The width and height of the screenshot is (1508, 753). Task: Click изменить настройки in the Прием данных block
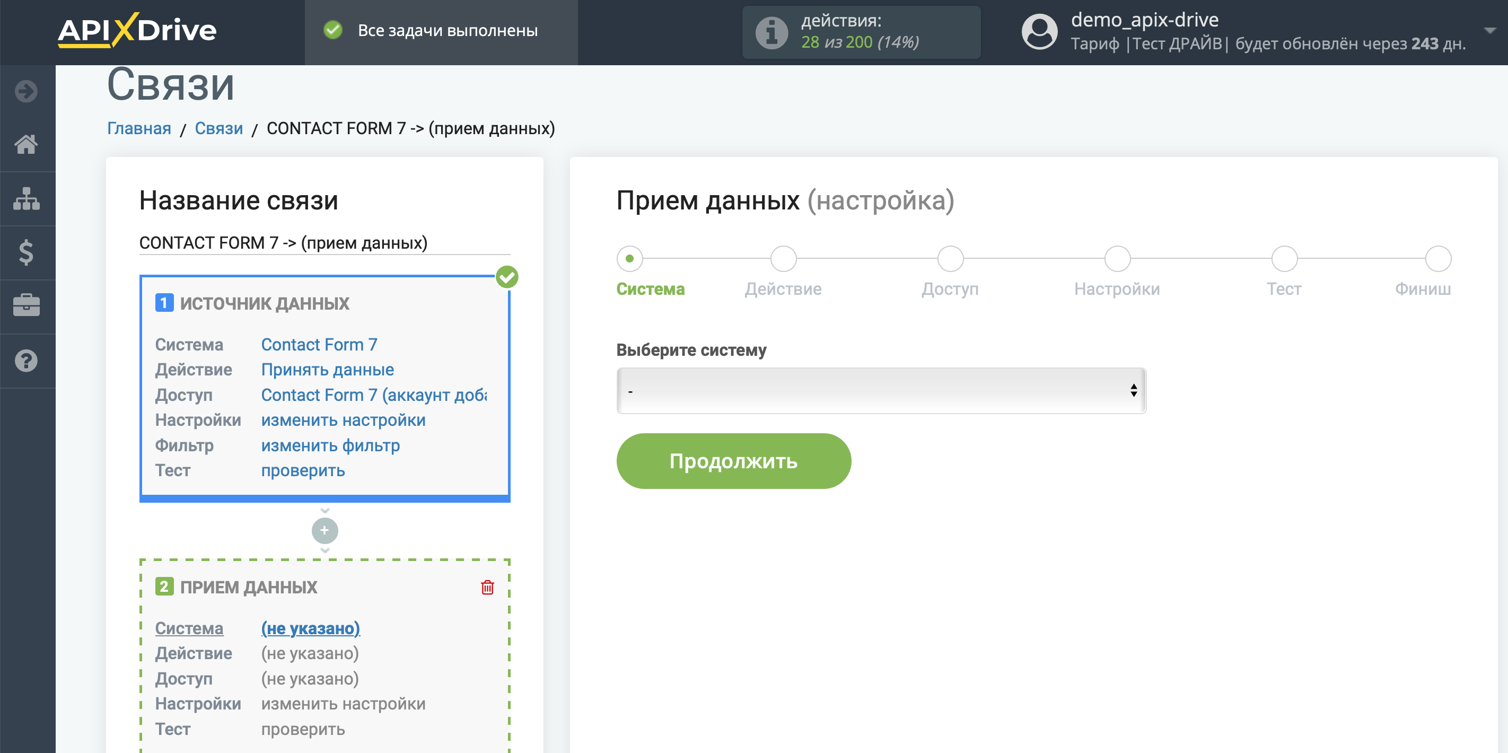(x=343, y=703)
